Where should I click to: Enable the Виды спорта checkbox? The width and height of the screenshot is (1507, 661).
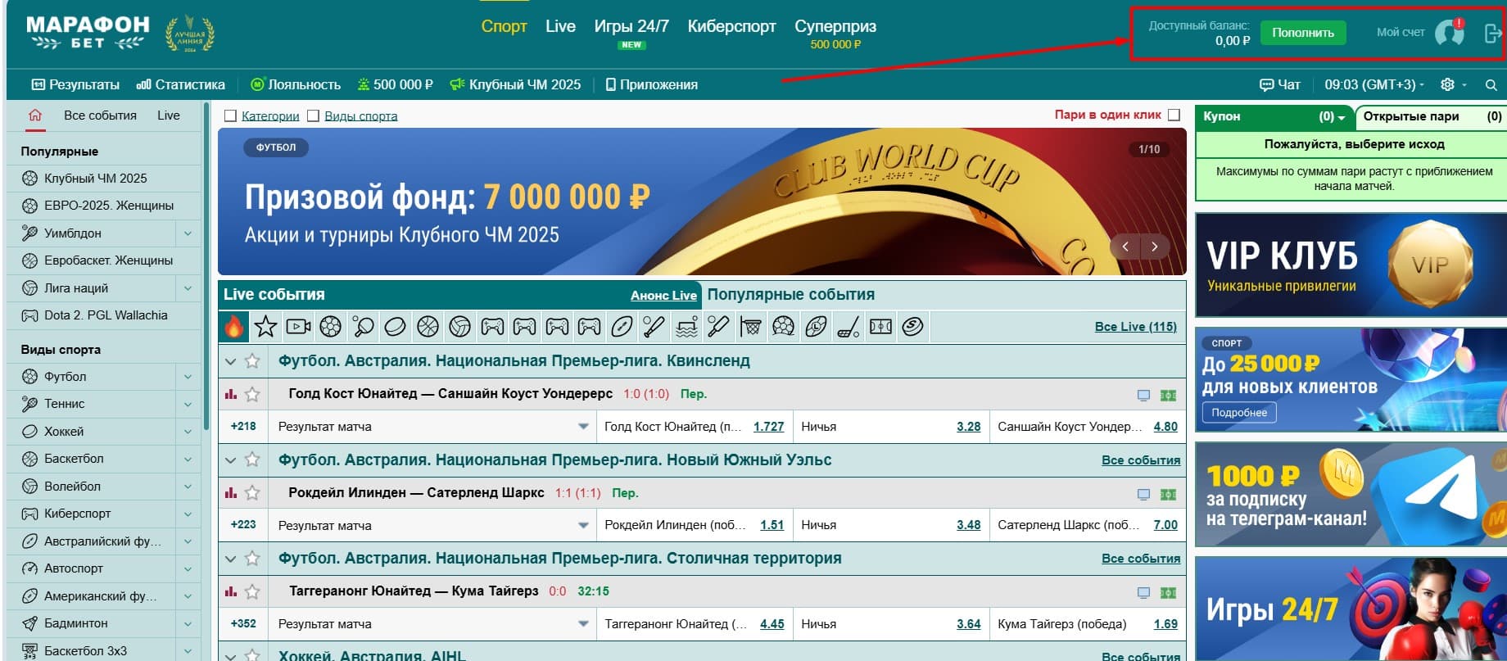coord(313,116)
